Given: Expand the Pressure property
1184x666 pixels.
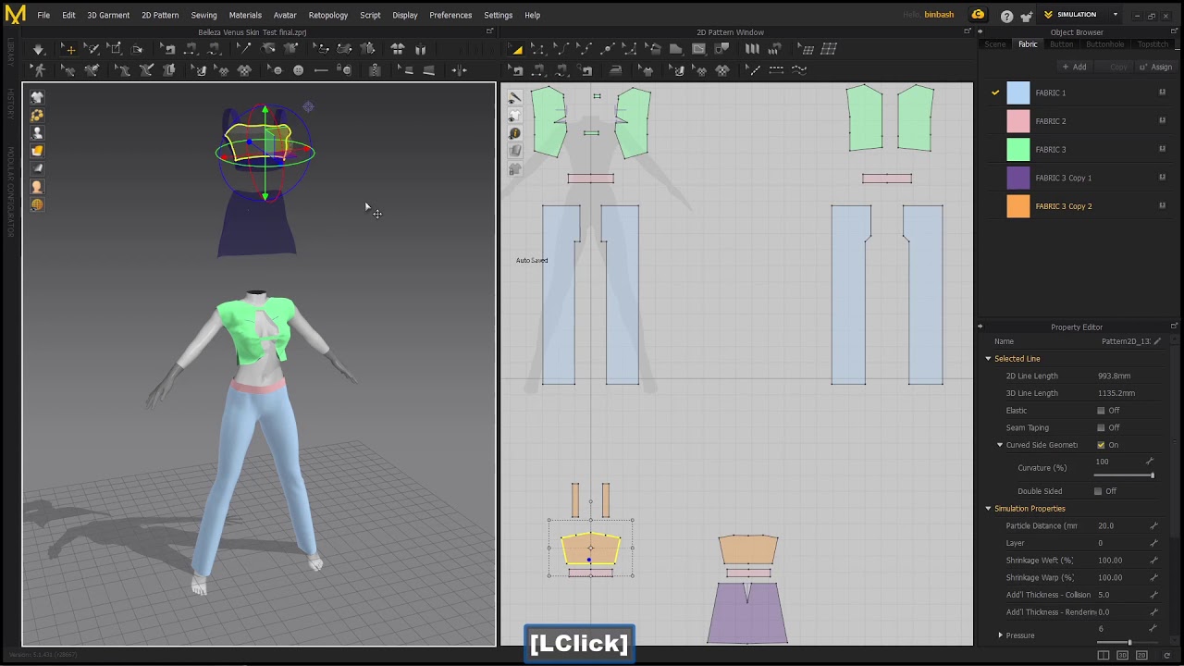Looking at the screenshot, I should click(1000, 635).
